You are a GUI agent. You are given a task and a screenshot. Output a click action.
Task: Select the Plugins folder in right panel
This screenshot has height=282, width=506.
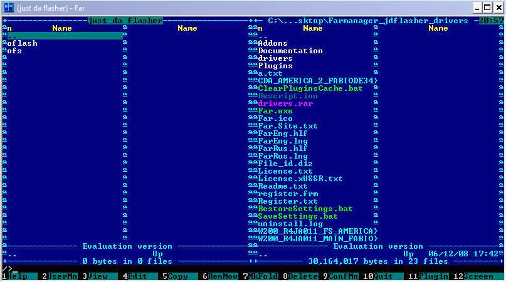pyautogui.click(x=275, y=66)
